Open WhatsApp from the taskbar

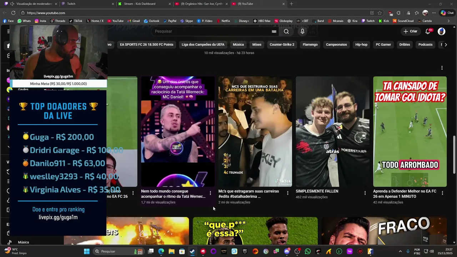pyautogui.click(x=308, y=251)
